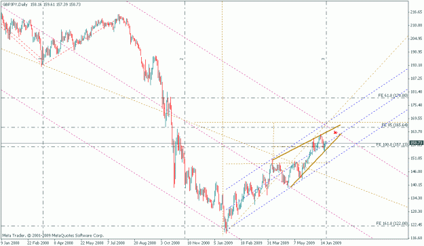Click the 18 Feb 2009 date label

click(252, 243)
